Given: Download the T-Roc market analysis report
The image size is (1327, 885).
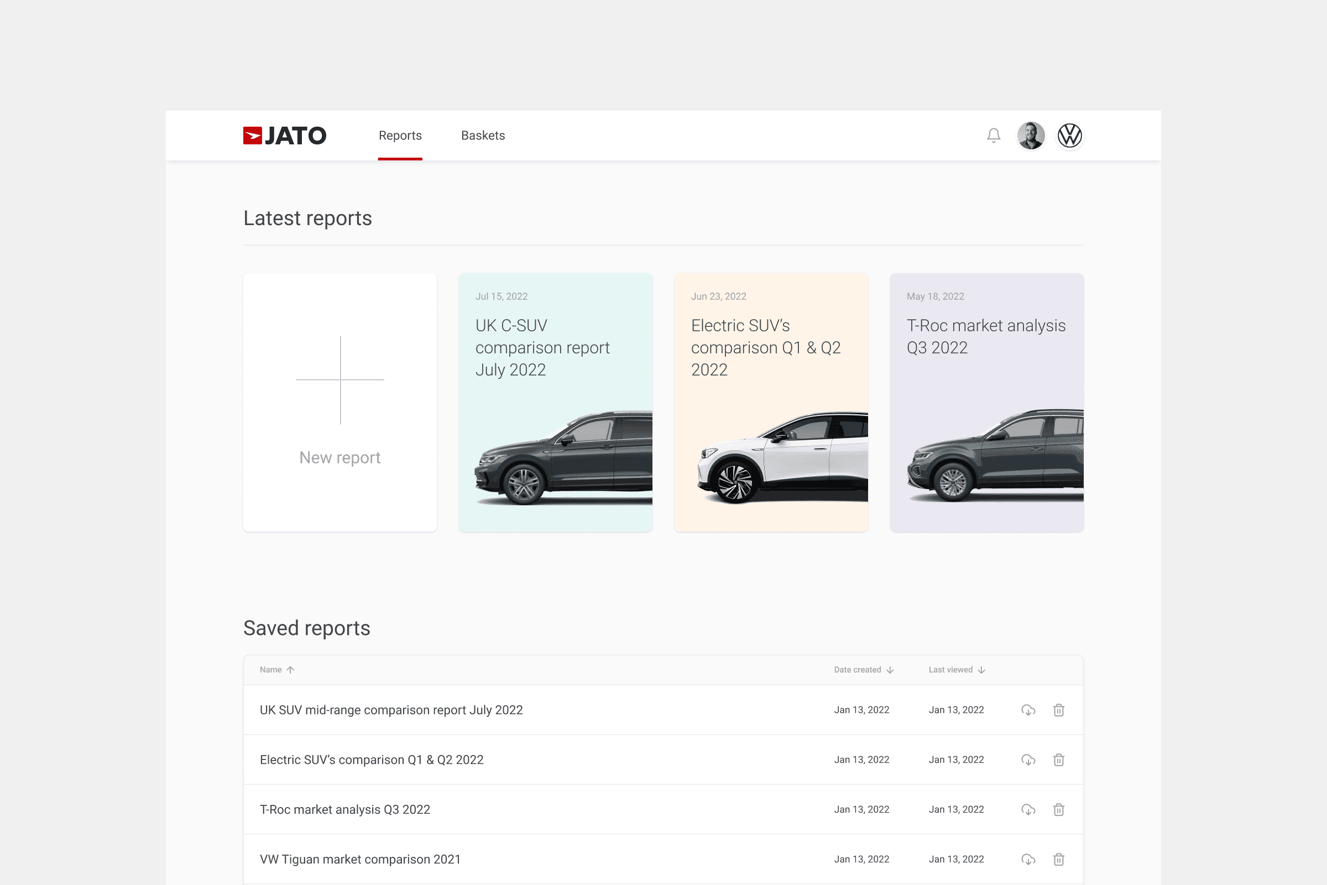Looking at the screenshot, I should pos(1028,809).
